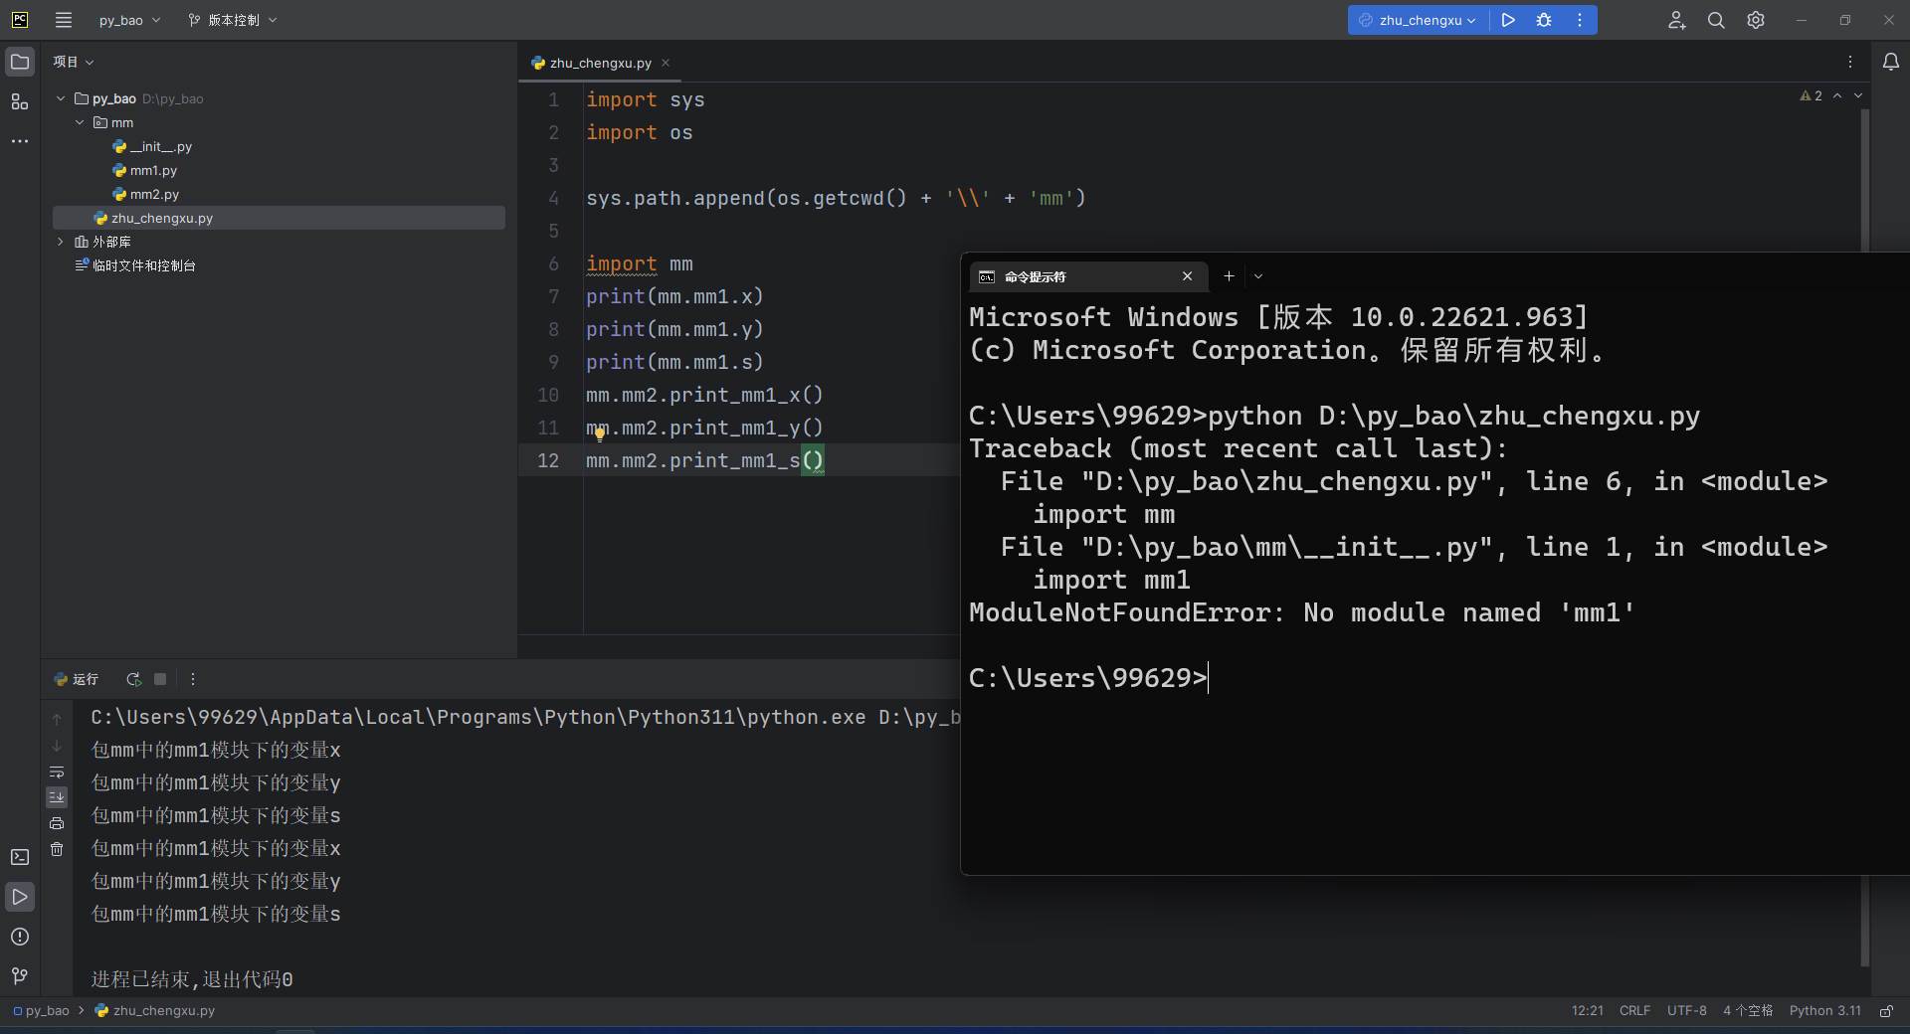
Task: Expand the 外部库 node
Action: 61,242
